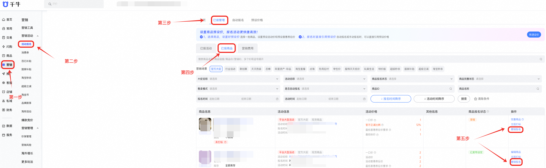Click the magnifier icon in 商品名称 field

[x=538, y=89]
